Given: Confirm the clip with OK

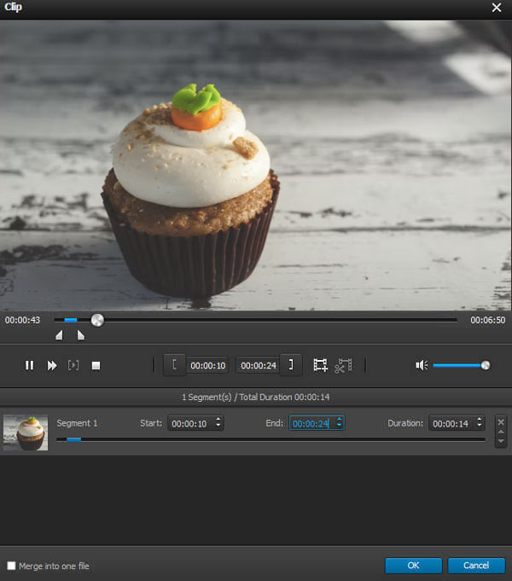Looking at the screenshot, I should [413, 566].
